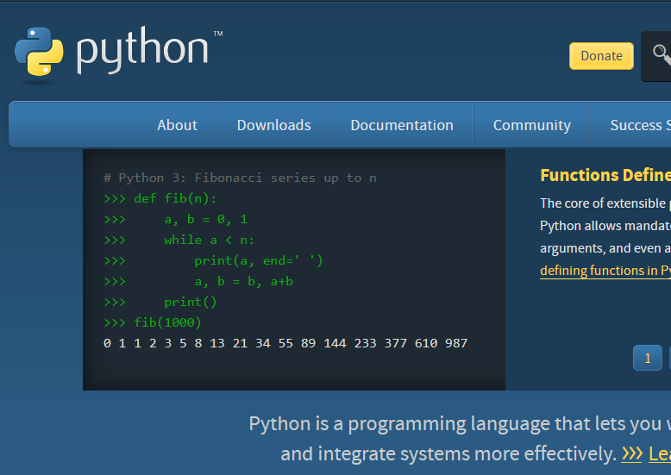Viewport: 671px width, 475px height.
Task: Click the '# Python 3: Fibonacci series' comment line
Action: click(x=240, y=178)
